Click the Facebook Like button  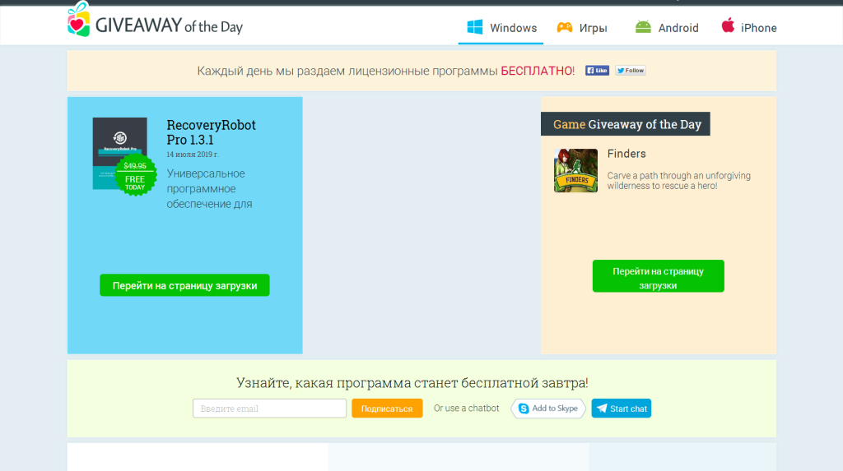tap(597, 71)
